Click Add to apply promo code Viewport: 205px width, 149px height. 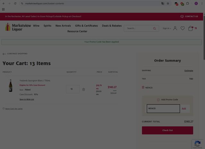[184, 109]
